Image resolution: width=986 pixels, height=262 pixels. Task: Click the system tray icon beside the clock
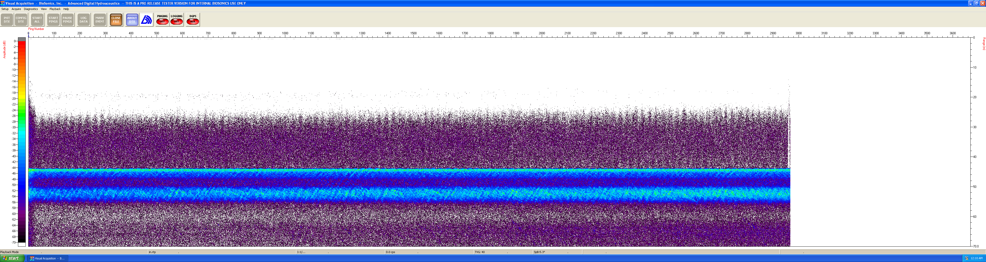(966, 258)
